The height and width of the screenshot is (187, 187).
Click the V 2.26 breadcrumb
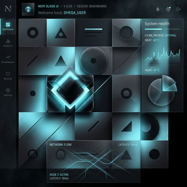[x=68, y=6]
